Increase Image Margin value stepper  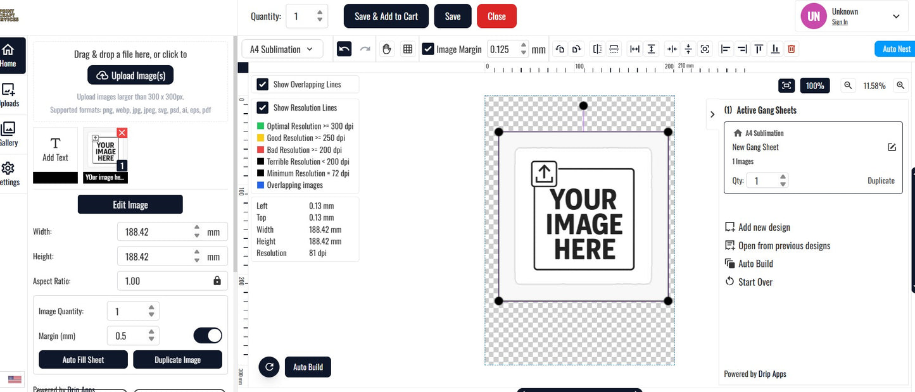click(x=523, y=46)
